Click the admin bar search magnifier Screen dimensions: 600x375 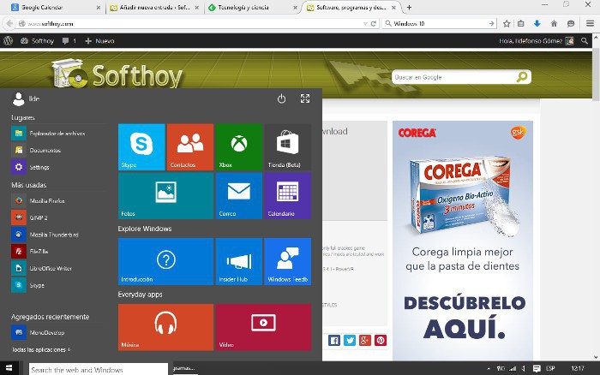584,41
